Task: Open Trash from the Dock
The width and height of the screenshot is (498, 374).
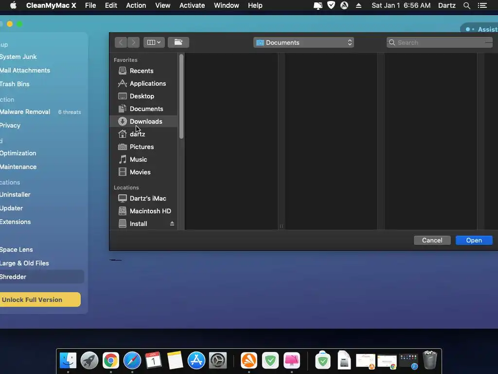Action: tap(430, 360)
